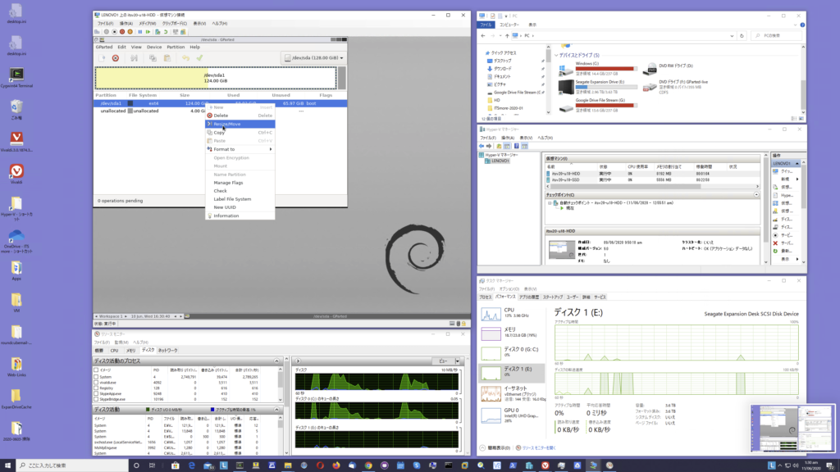Switch to the CPU tab in Resource Monitor
The height and width of the screenshot is (472, 840).
[x=115, y=350]
